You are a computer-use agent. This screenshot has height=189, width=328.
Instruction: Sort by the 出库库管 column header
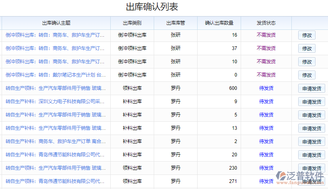click(176, 23)
